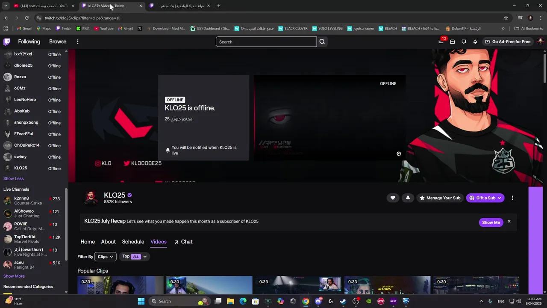Open the video player settings gear

pyautogui.click(x=399, y=154)
